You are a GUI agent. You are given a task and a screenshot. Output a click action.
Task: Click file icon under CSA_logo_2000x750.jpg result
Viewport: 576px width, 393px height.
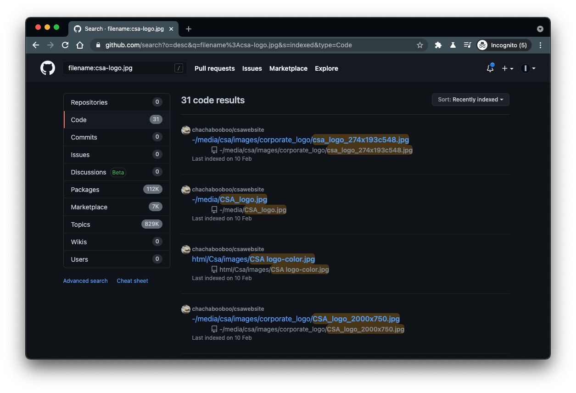(x=214, y=329)
